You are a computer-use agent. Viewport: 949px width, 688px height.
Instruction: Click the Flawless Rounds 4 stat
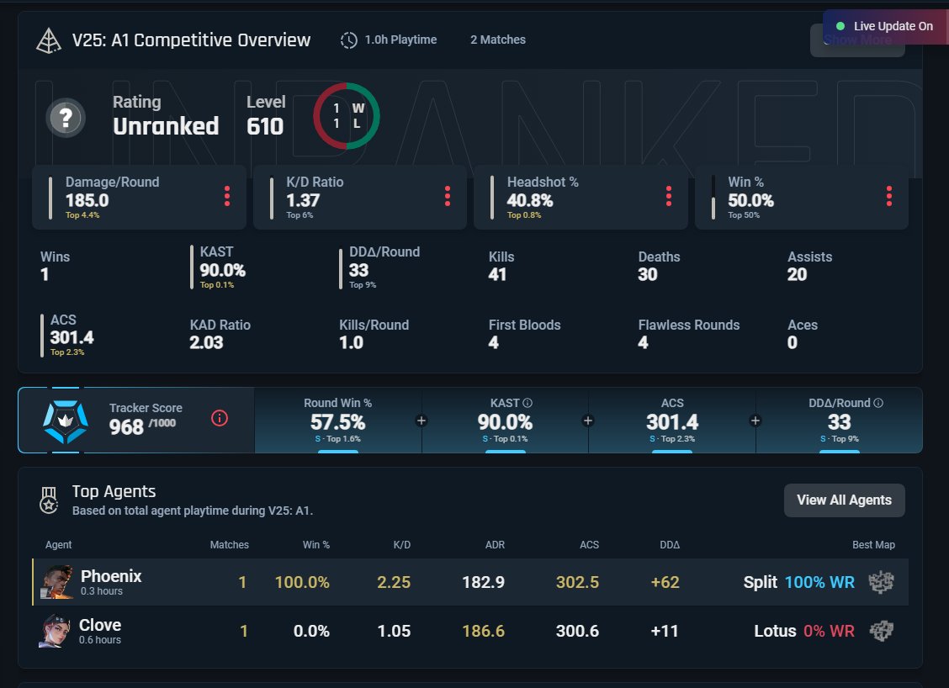click(x=689, y=334)
